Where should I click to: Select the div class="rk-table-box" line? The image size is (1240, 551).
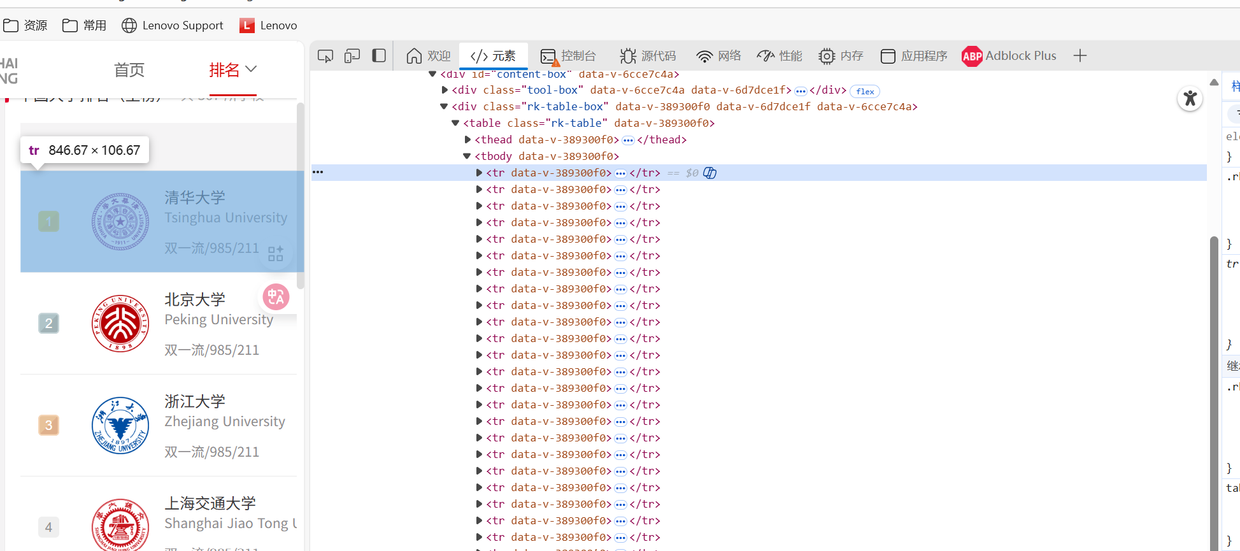[685, 107]
